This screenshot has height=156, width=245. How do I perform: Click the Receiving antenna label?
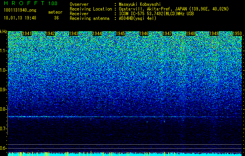click(x=90, y=18)
